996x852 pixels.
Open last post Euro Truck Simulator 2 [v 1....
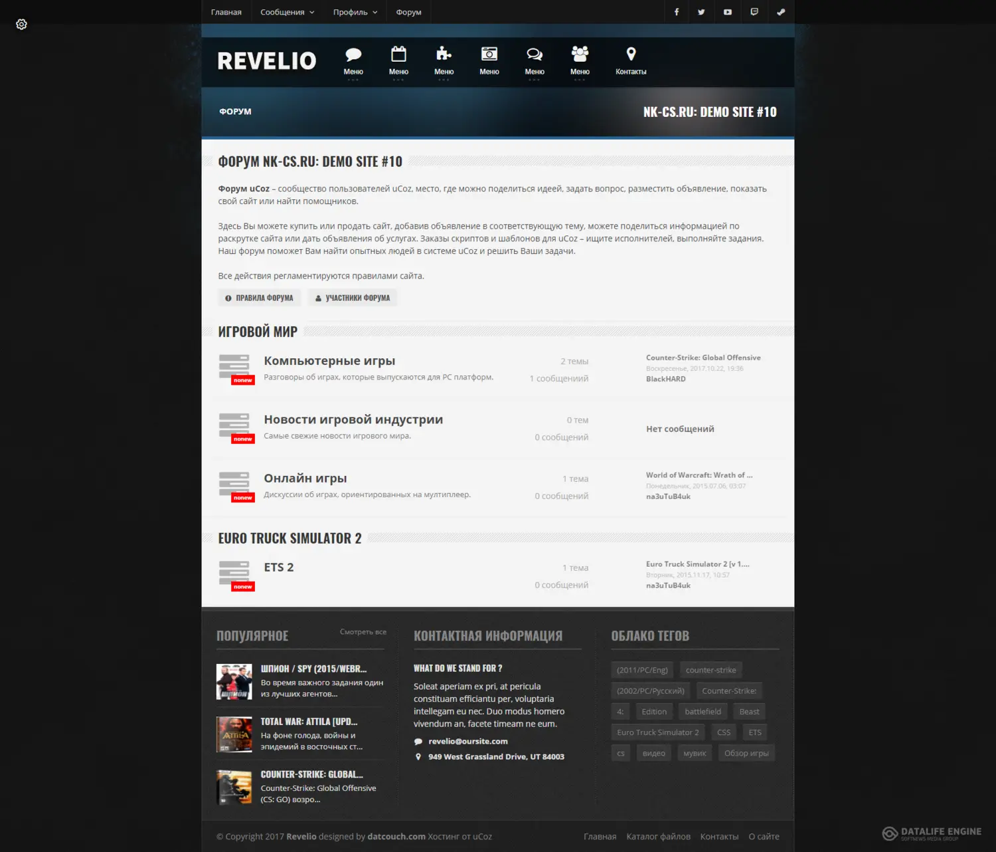click(x=698, y=564)
